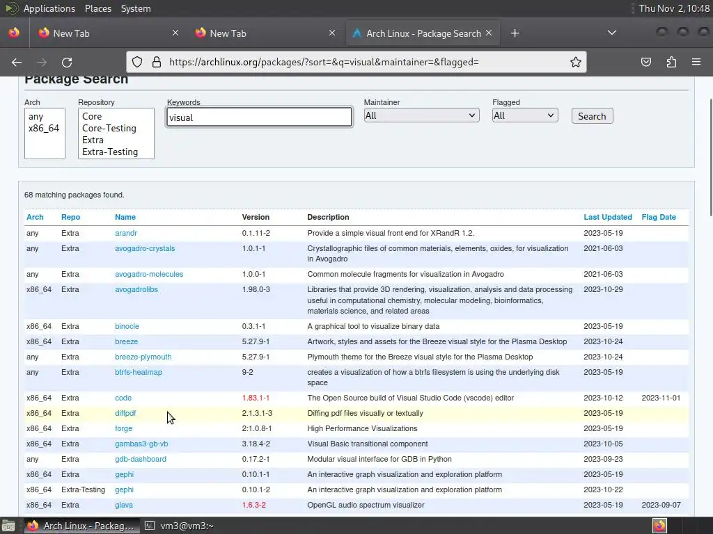The width and height of the screenshot is (713, 534).
Task: Open the avogadro-molecules package link
Action: 149,274
